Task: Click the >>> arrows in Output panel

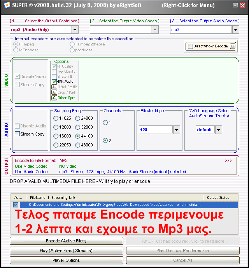Action: pos(228,160)
